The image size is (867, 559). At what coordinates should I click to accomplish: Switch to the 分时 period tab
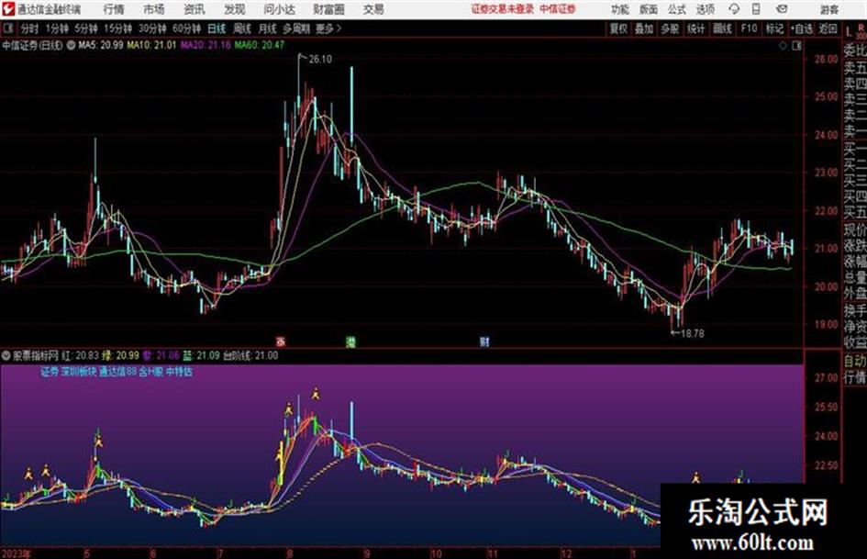click(29, 28)
